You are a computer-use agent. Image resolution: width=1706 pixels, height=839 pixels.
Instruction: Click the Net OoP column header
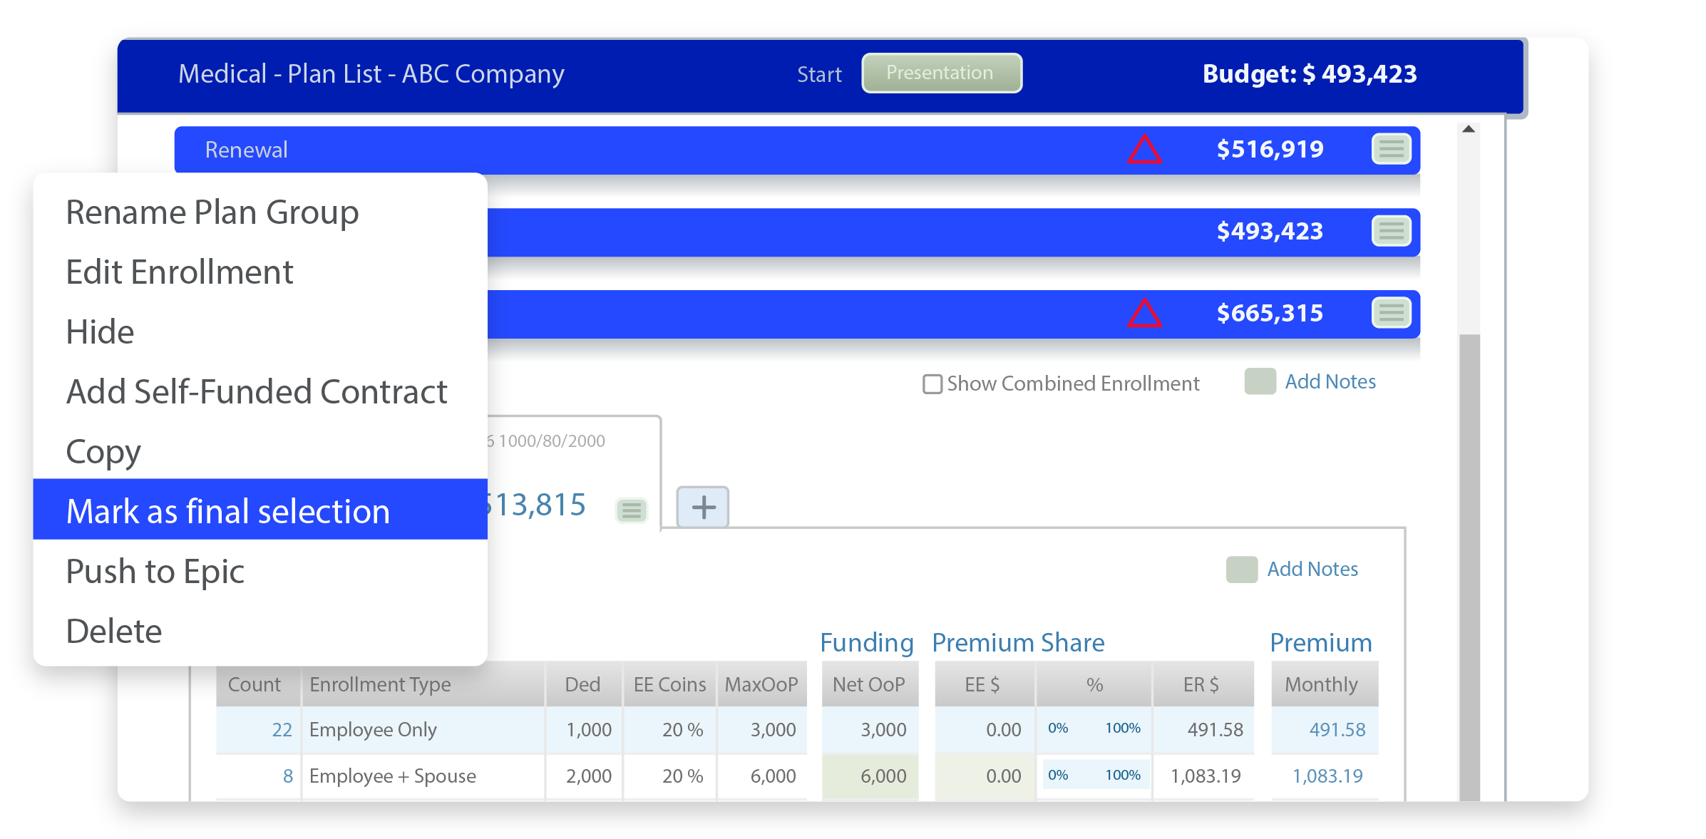point(870,684)
